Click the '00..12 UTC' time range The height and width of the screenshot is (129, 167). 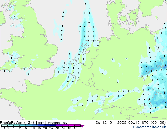[139, 123]
